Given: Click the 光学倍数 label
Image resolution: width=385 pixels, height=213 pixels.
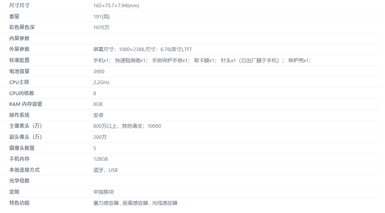Looking at the screenshot, I should (20, 181).
